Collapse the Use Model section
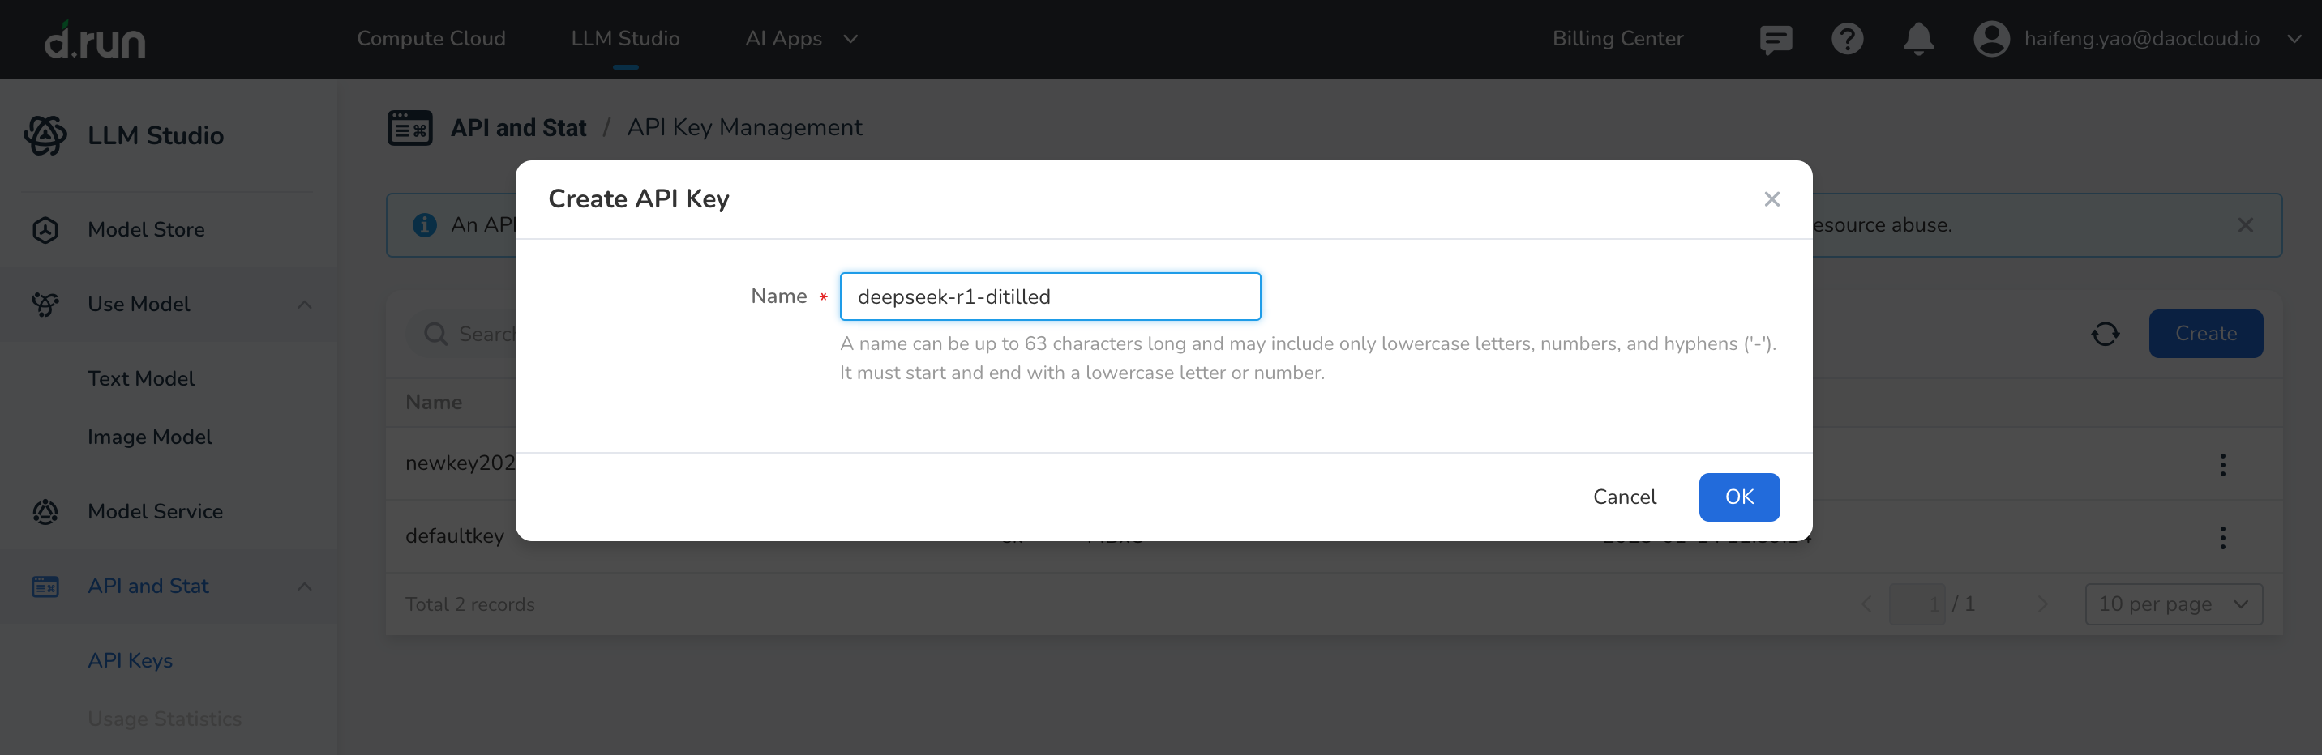Screen dimensions: 2322x755 pyautogui.click(x=305, y=305)
